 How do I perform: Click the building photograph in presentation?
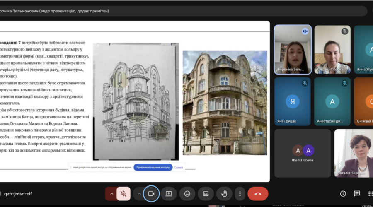pos(225,103)
